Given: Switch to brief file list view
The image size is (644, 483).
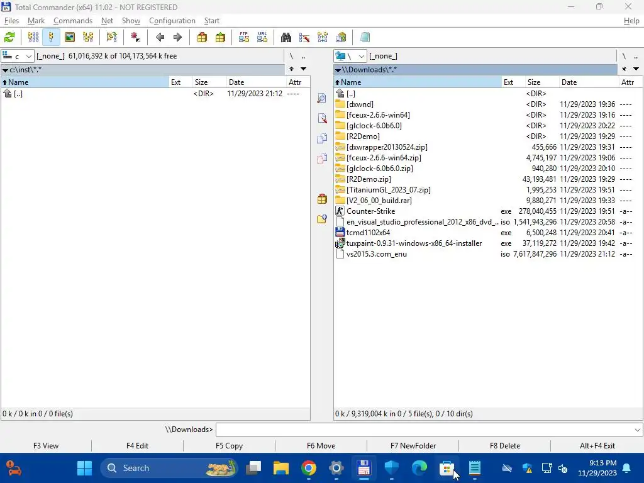Looking at the screenshot, I should pyautogui.click(x=33, y=37).
